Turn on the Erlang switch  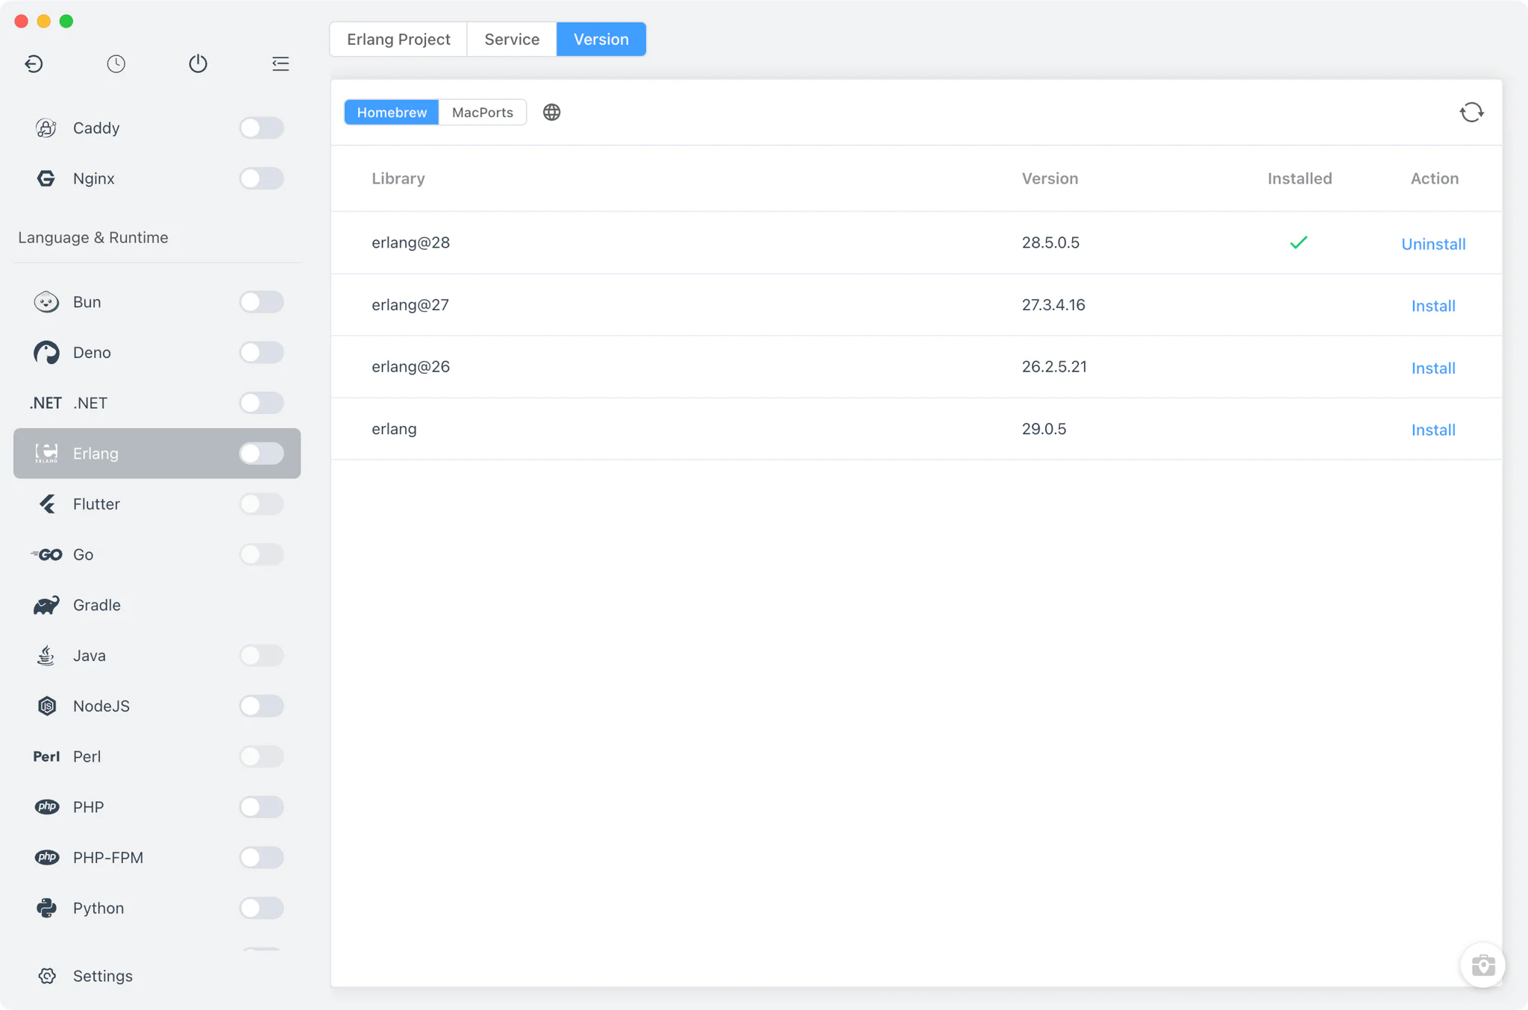261,454
